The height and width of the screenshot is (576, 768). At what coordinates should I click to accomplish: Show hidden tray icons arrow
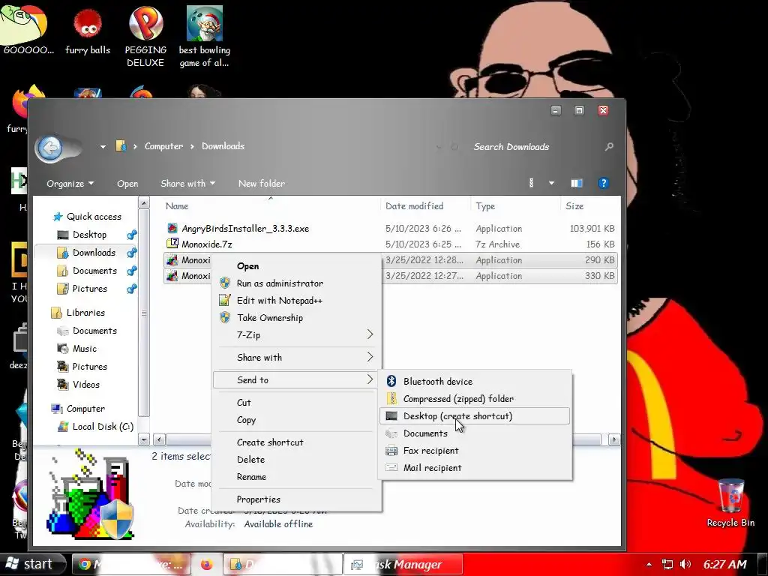pyautogui.click(x=649, y=565)
